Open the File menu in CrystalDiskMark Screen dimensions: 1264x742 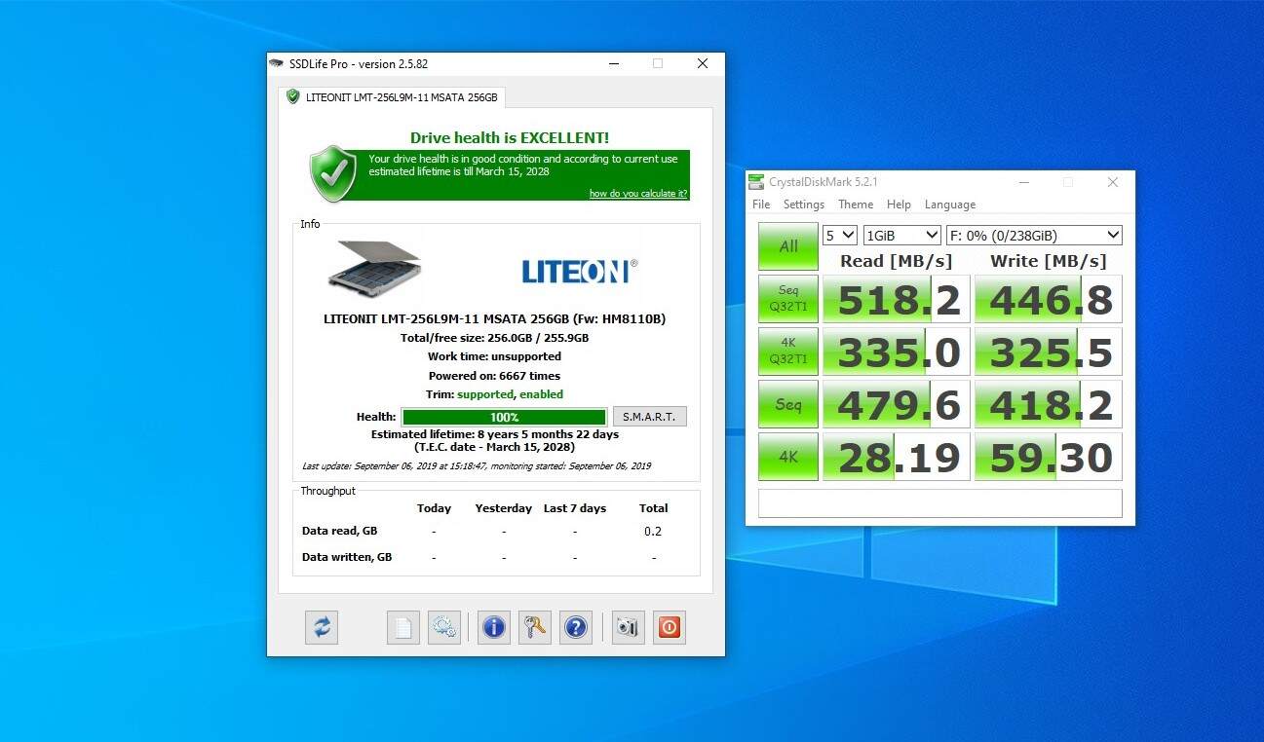click(x=761, y=204)
